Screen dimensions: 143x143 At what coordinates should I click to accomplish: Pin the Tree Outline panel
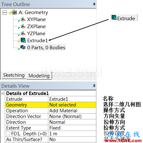(x=94, y=4)
